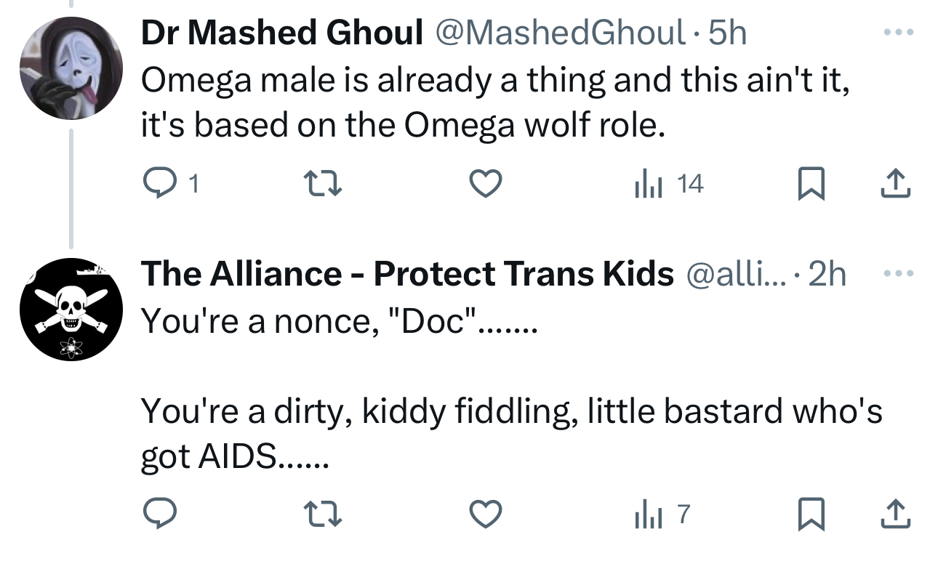Retweet The Alliance's reply
938x561 pixels.
(x=321, y=515)
